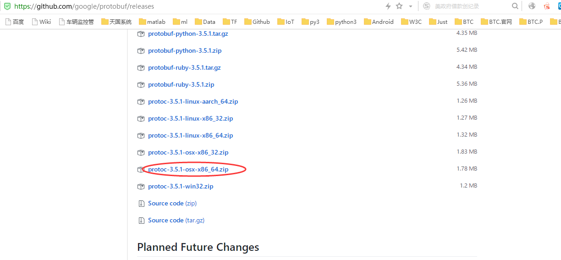This screenshot has height=260, width=561.
Task: Open the Github bookmark folder
Action: click(x=257, y=22)
